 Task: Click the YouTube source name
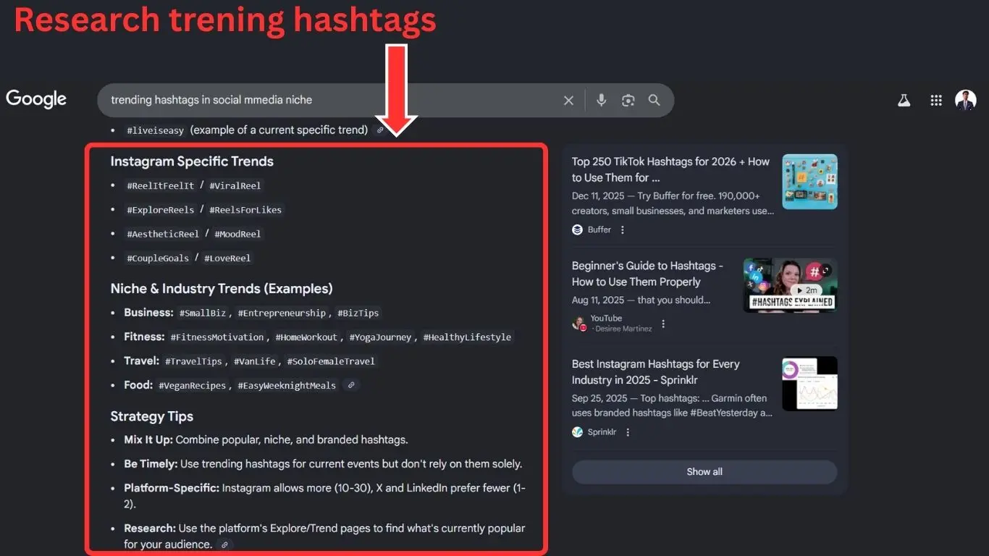[x=606, y=319]
